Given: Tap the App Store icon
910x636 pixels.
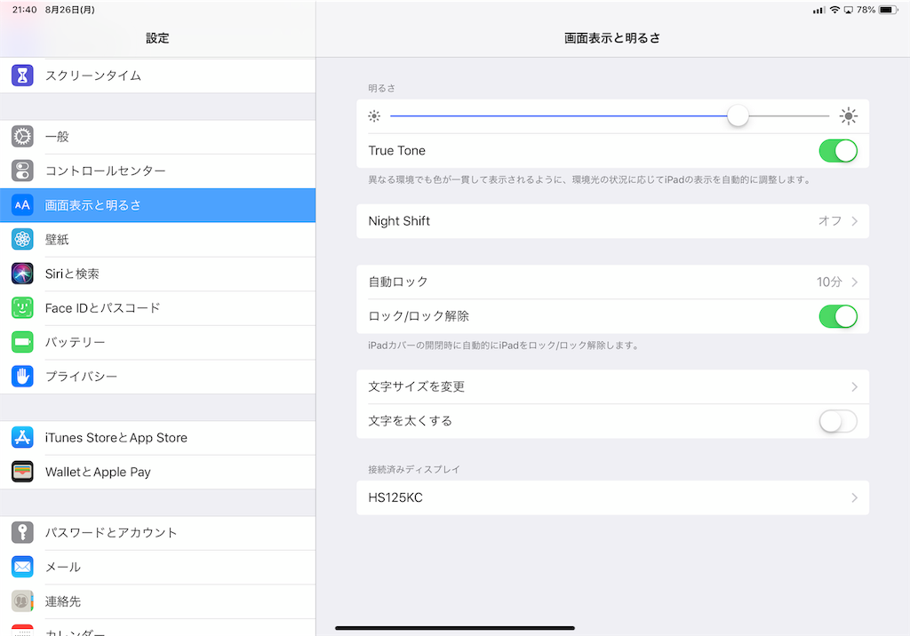Looking at the screenshot, I should (x=22, y=438).
